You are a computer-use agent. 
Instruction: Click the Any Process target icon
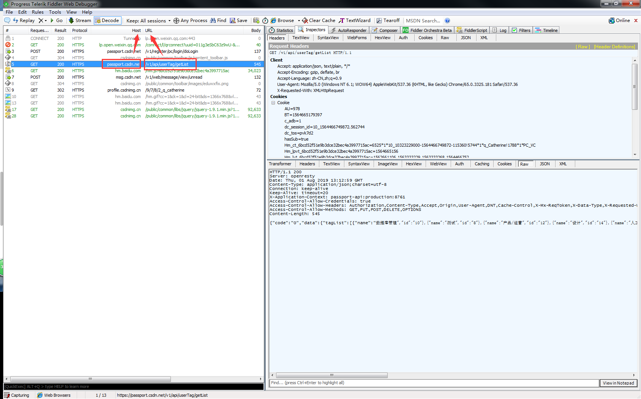(x=176, y=21)
